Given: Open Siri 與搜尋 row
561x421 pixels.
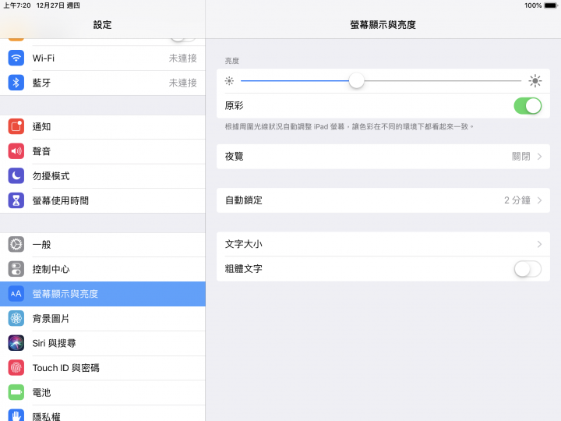Looking at the screenshot, I should click(103, 343).
